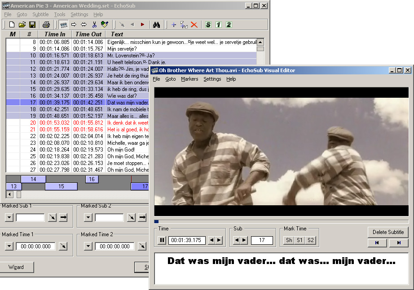The height and width of the screenshot is (290, 414).
Task: Open Help menu in Visual Editor
Action: [231, 79]
